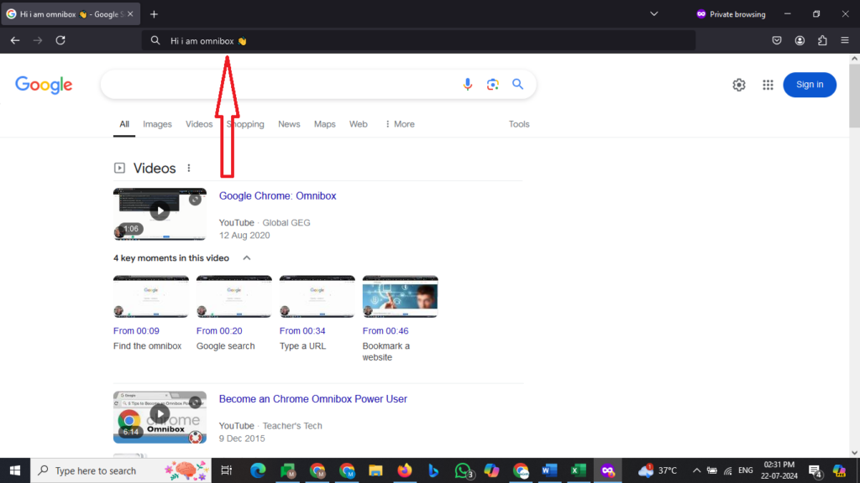This screenshot has width=860, height=483.
Task: Play the 6:14 Chrome Omnibox video thumbnail
Action: (160, 418)
